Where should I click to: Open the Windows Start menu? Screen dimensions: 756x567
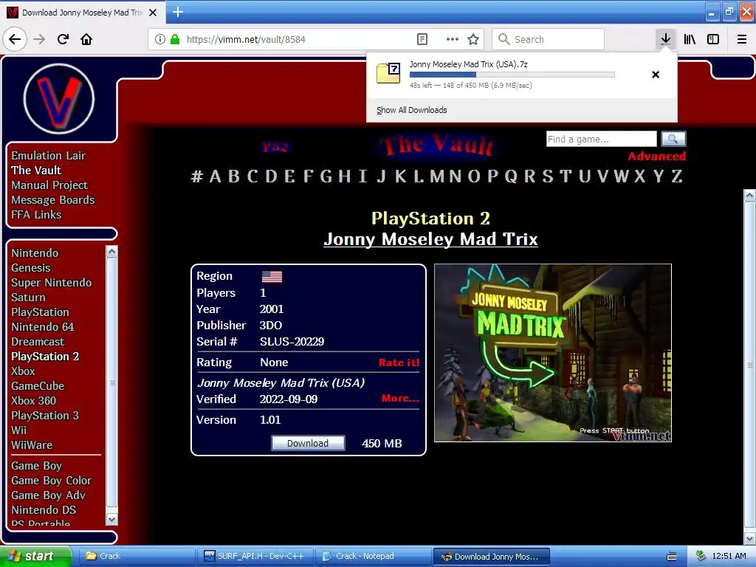[x=35, y=557]
